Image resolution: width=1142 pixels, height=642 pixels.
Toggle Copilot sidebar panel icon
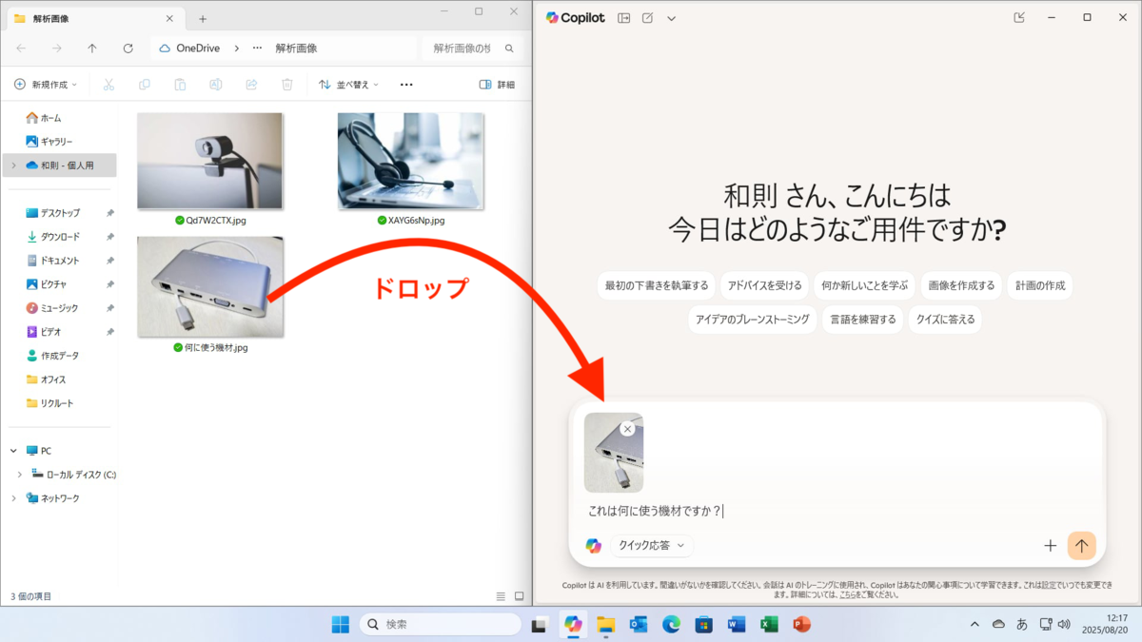[x=624, y=18]
